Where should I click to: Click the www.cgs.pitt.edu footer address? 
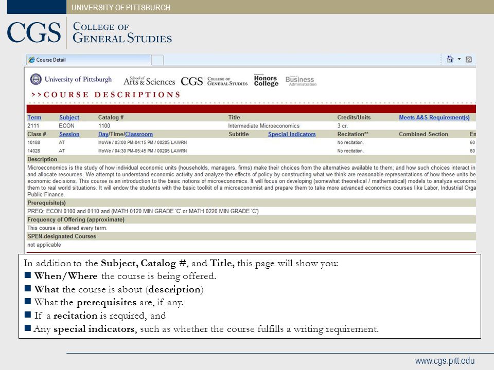(445, 361)
